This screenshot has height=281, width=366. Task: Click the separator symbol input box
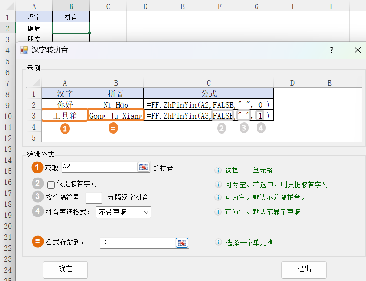[x=93, y=198]
